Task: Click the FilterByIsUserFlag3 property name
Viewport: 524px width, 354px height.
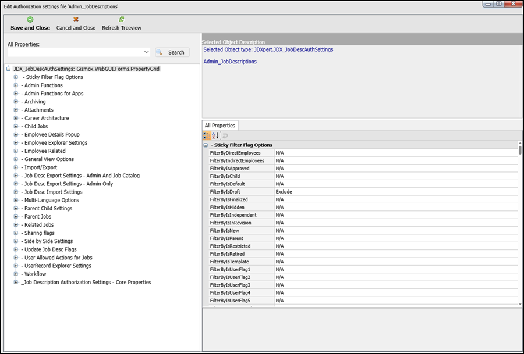Action: [x=230, y=285]
